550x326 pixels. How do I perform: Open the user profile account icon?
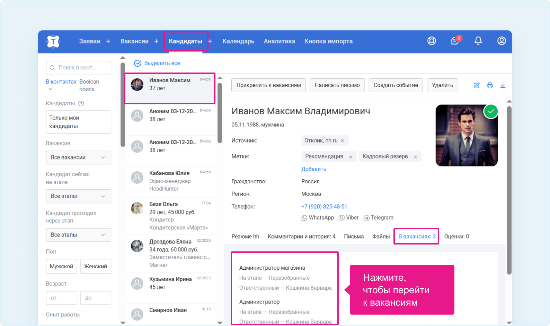(502, 41)
